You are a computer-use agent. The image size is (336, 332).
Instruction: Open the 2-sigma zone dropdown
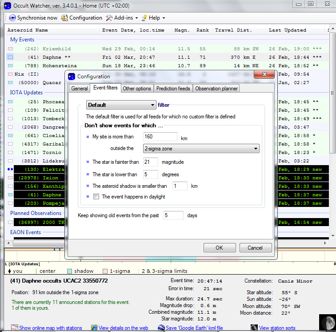click(x=201, y=149)
